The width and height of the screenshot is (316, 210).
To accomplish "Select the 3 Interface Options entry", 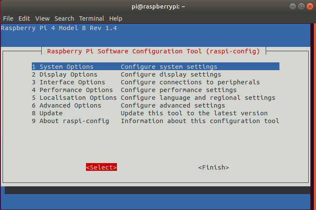I will pyautogui.click(x=155, y=82).
